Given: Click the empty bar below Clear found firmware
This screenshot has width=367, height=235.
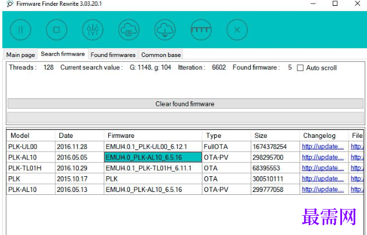Looking at the screenshot, I should (185, 117).
